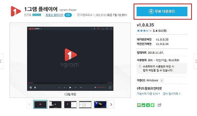Click the (주)드림위즈인터넷 developer name
The image size is (197, 116).
pos(149,88)
